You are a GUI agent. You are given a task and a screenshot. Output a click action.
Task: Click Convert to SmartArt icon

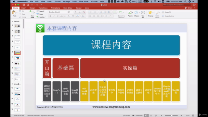click(x=121, y=13)
